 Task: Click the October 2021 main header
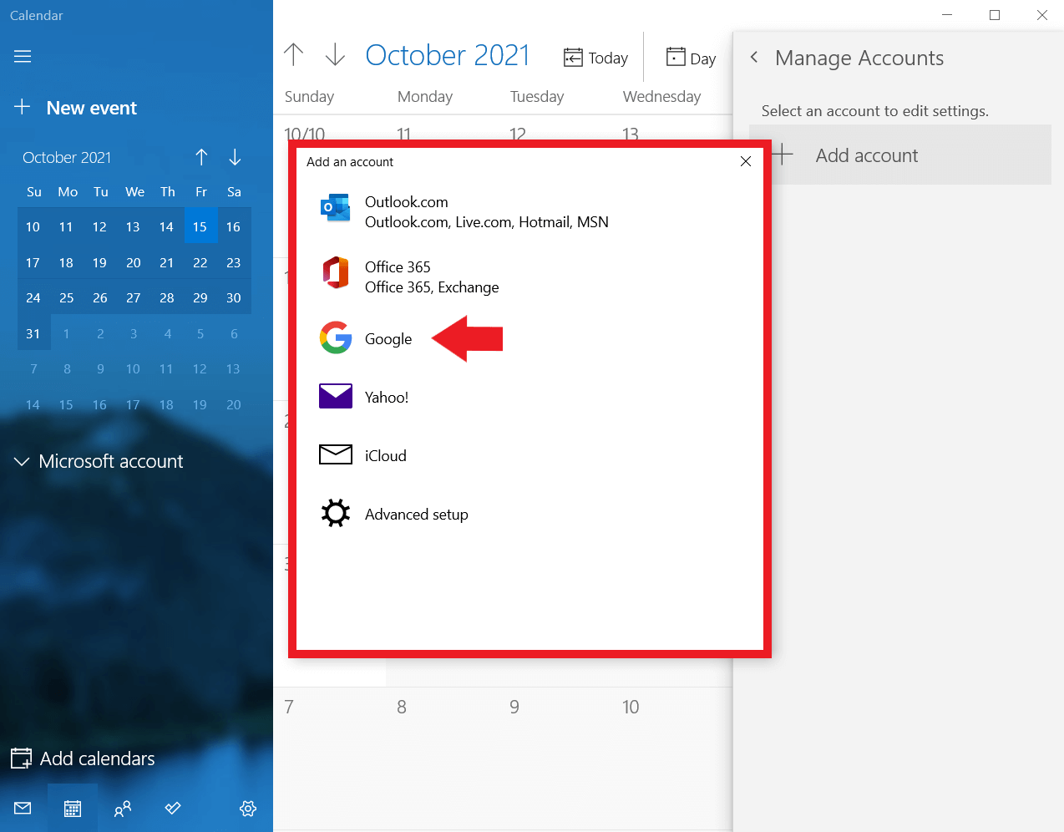click(448, 55)
